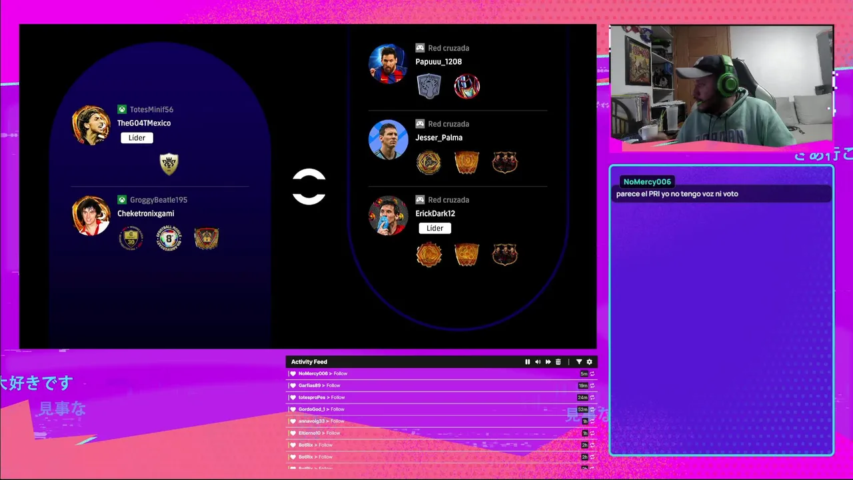
Task: Click heart icon beside Garfias89
Action: click(x=293, y=385)
